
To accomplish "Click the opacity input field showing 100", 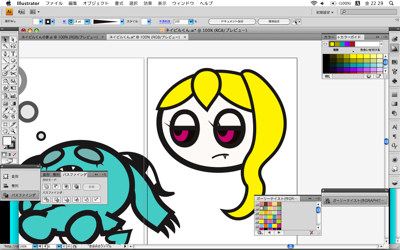I will (181, 22).
